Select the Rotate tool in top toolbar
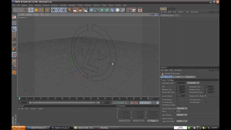This screenshot has height=130, width=231. click(x=42, y=10)
